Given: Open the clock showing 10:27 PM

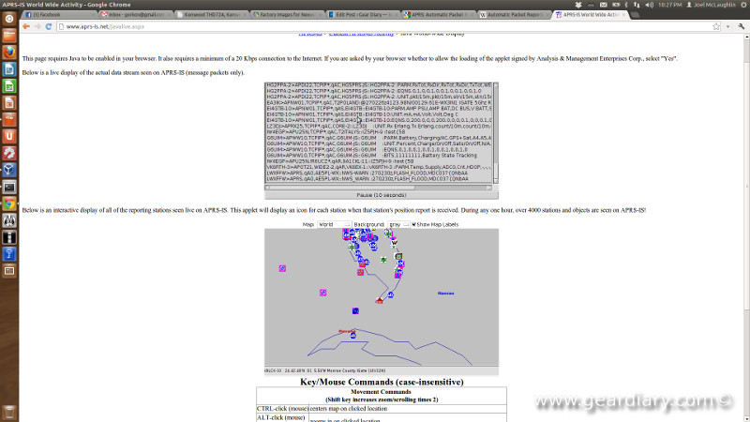Looking at the screenshot, I should click(x=669, y=5).
